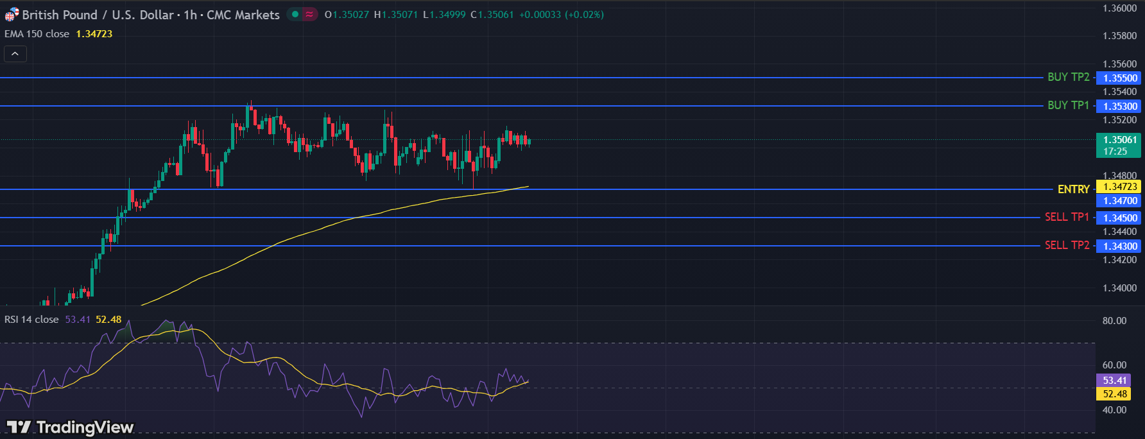
Task: Click the EMA value 1.34723 in legend
Action: (94, 34)
